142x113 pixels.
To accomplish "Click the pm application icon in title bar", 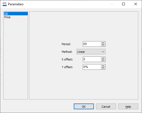I will [4, 4].
